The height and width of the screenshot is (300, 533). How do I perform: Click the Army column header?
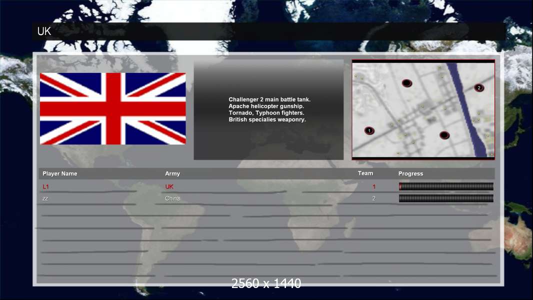click(x=172, y=173)
